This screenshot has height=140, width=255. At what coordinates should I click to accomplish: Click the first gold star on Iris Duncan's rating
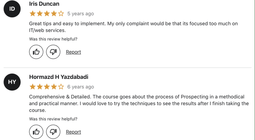tap(33, 14)
